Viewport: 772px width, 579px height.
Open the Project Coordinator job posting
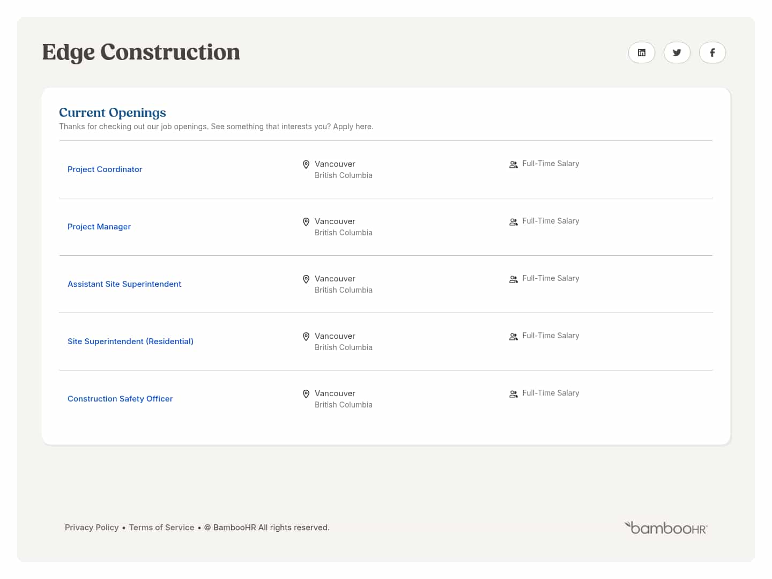coord(105,169)
